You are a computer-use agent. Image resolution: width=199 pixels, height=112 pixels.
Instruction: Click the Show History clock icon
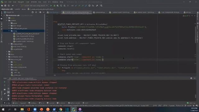tap(89, 6)
